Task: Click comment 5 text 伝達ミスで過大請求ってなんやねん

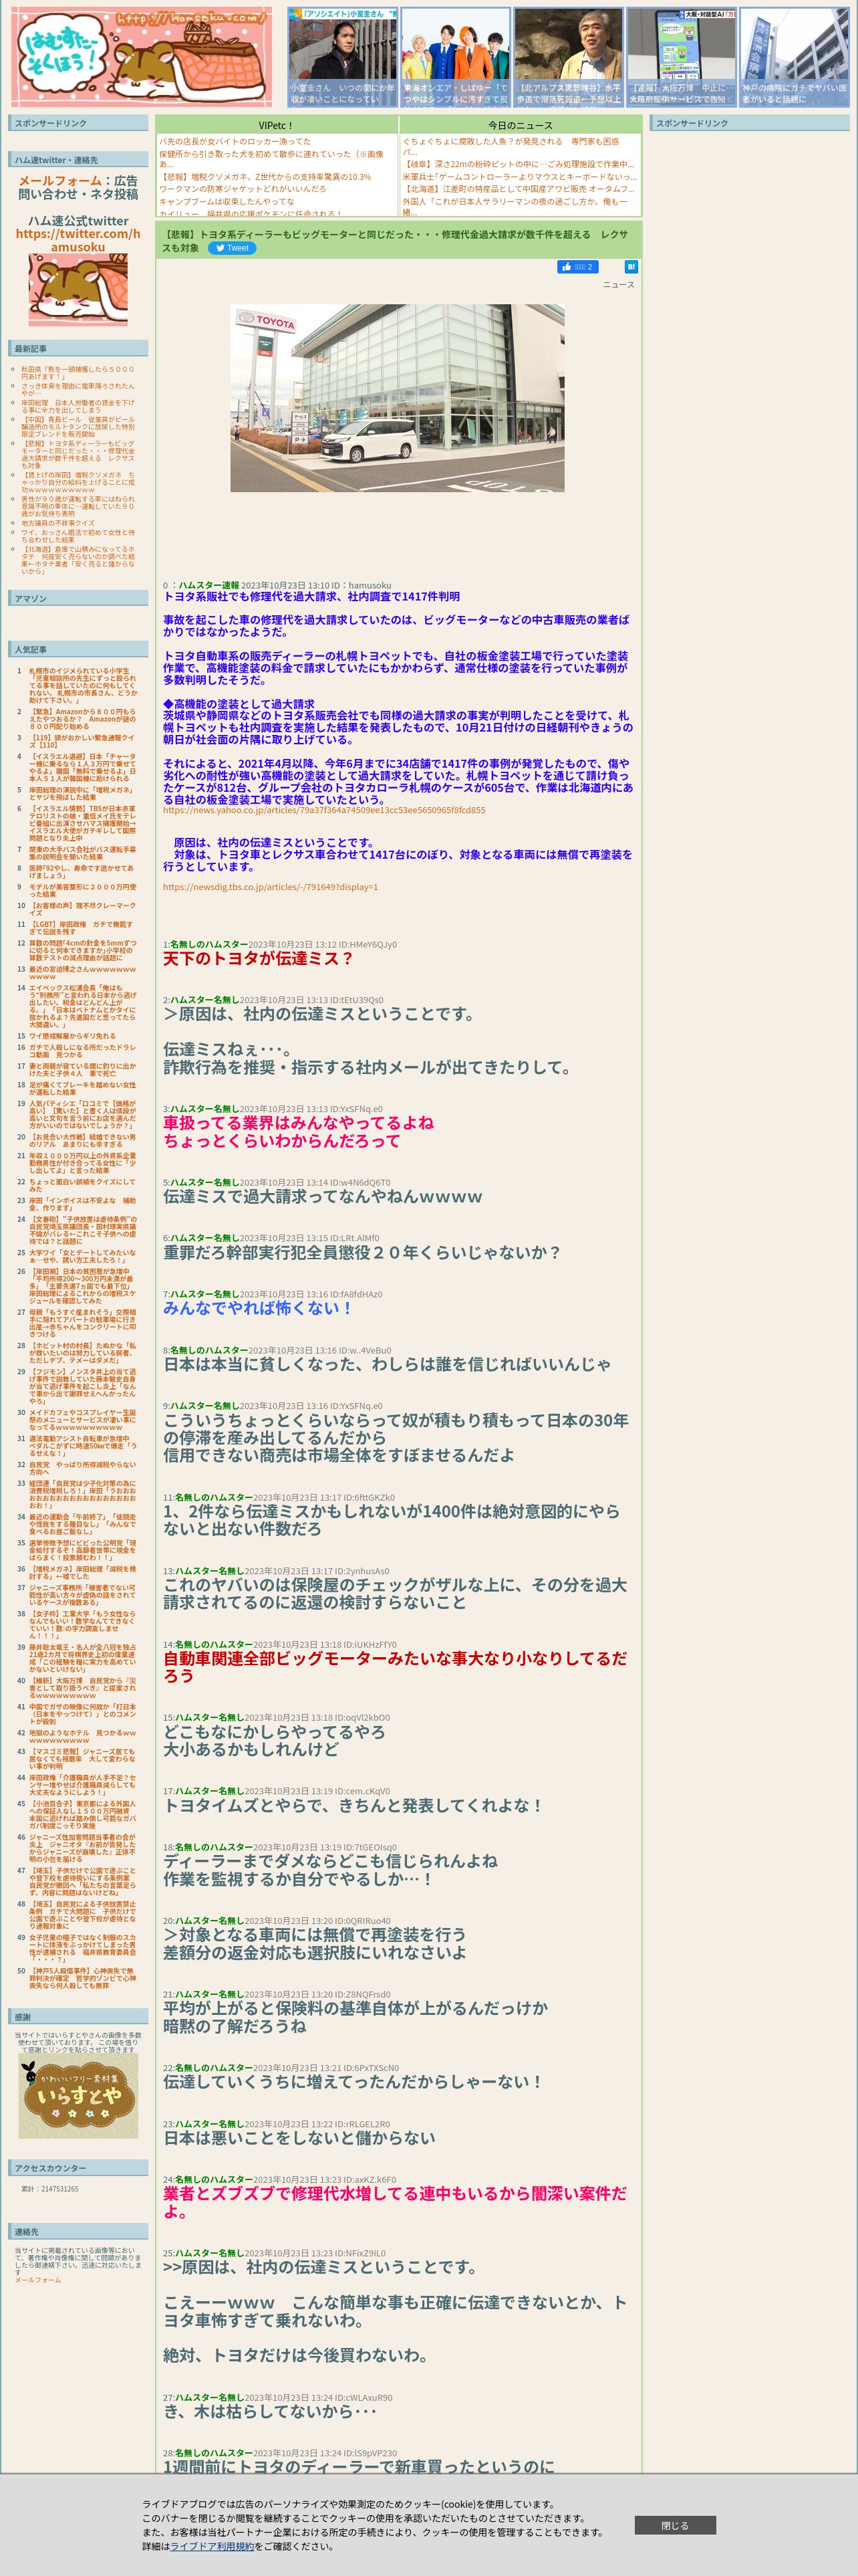Action: (x=323, y=1196)
